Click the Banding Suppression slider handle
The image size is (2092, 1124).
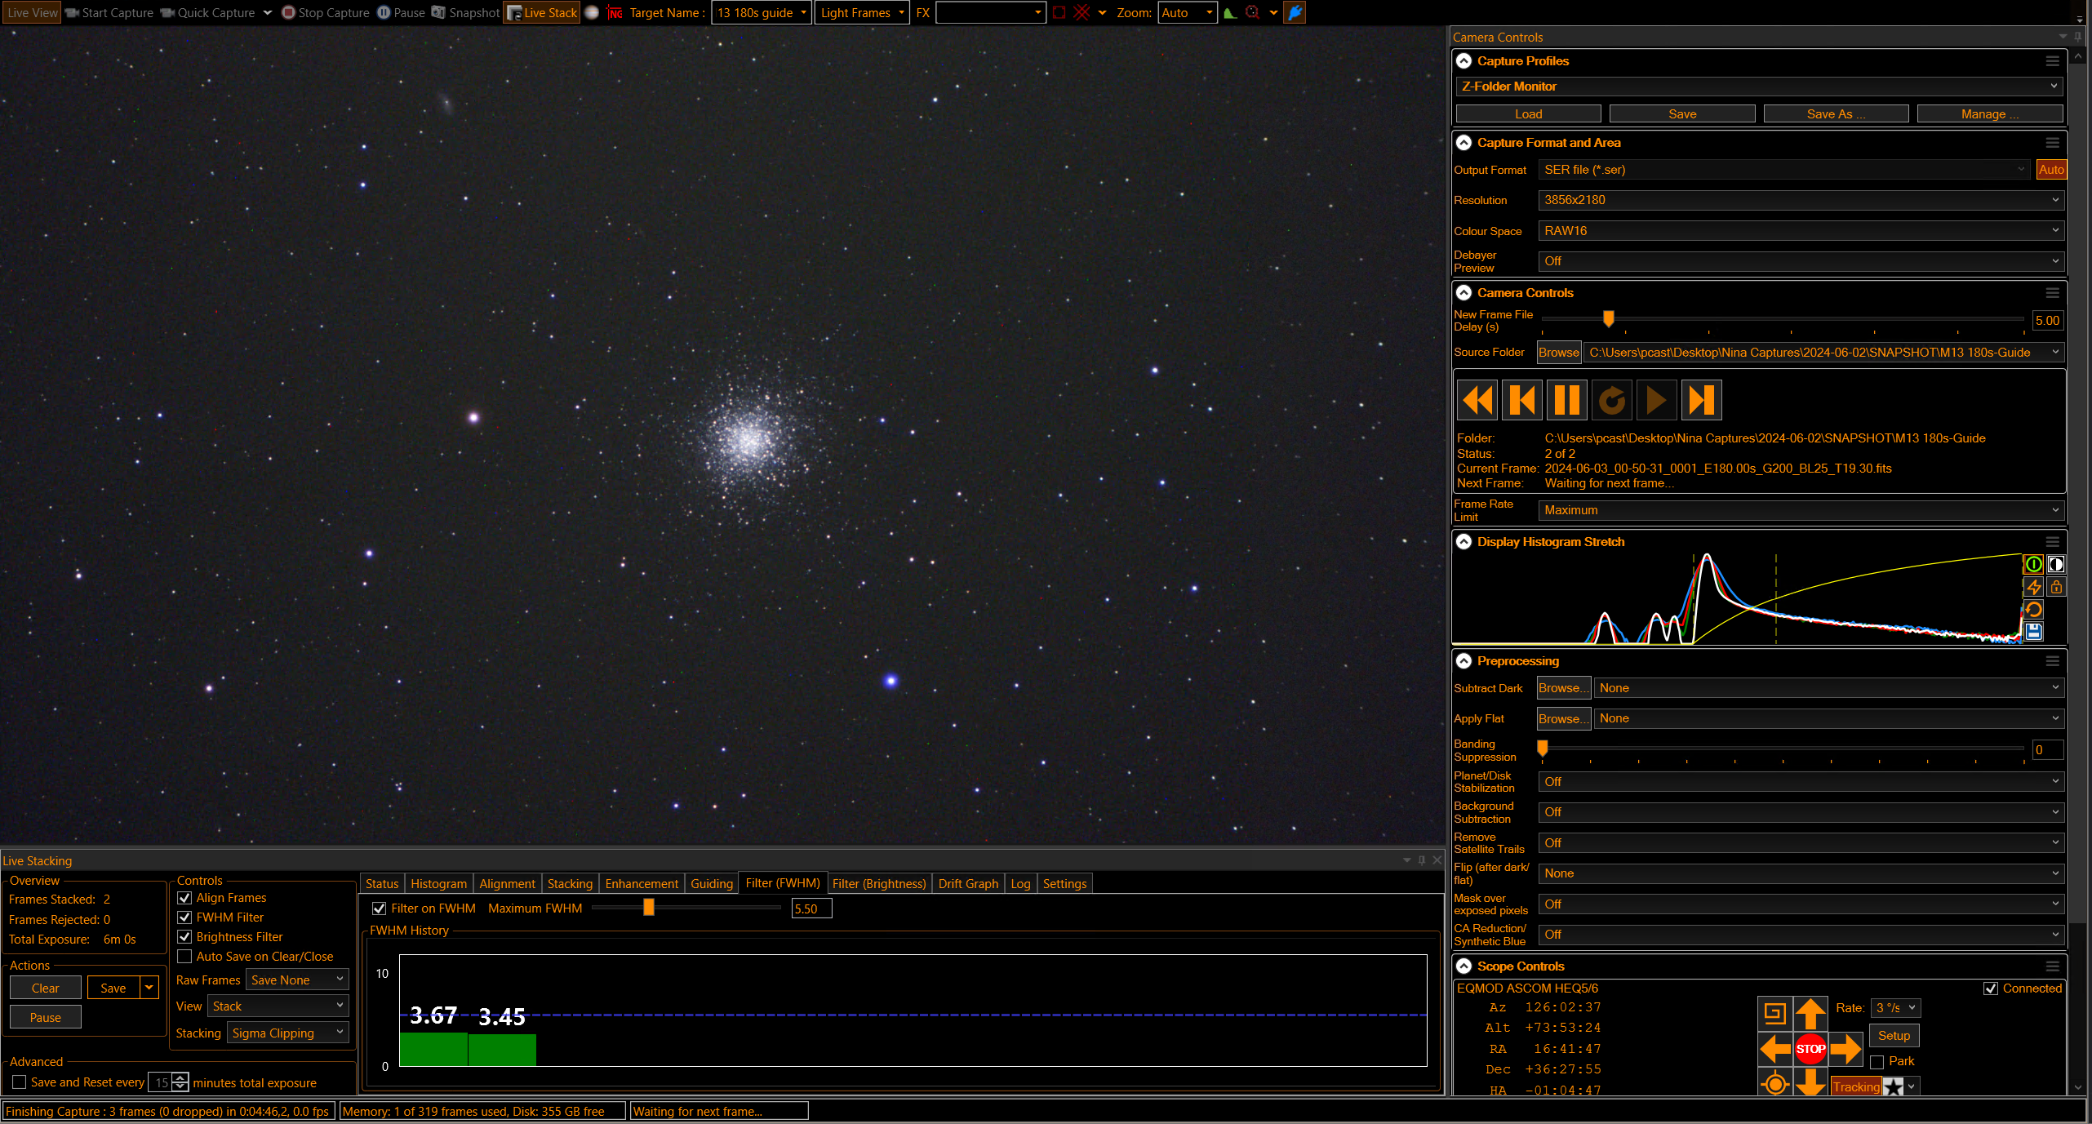click(x=1543, y=748)
